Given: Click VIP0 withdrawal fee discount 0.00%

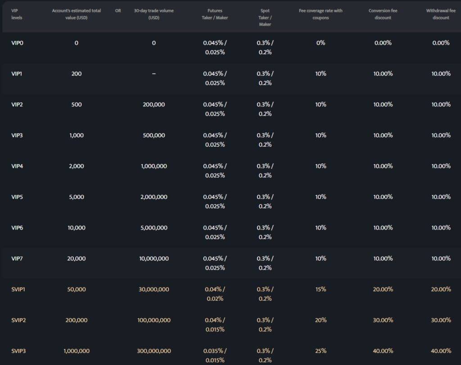Looking at the screenshot, I should 441,43.
